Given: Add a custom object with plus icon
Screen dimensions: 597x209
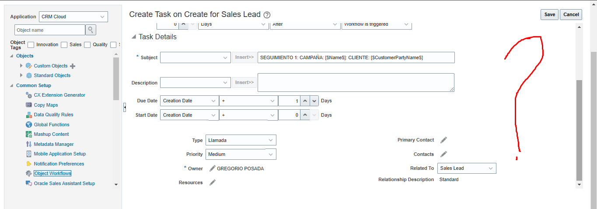Looking at the screenshot, I should coord(73,66).
